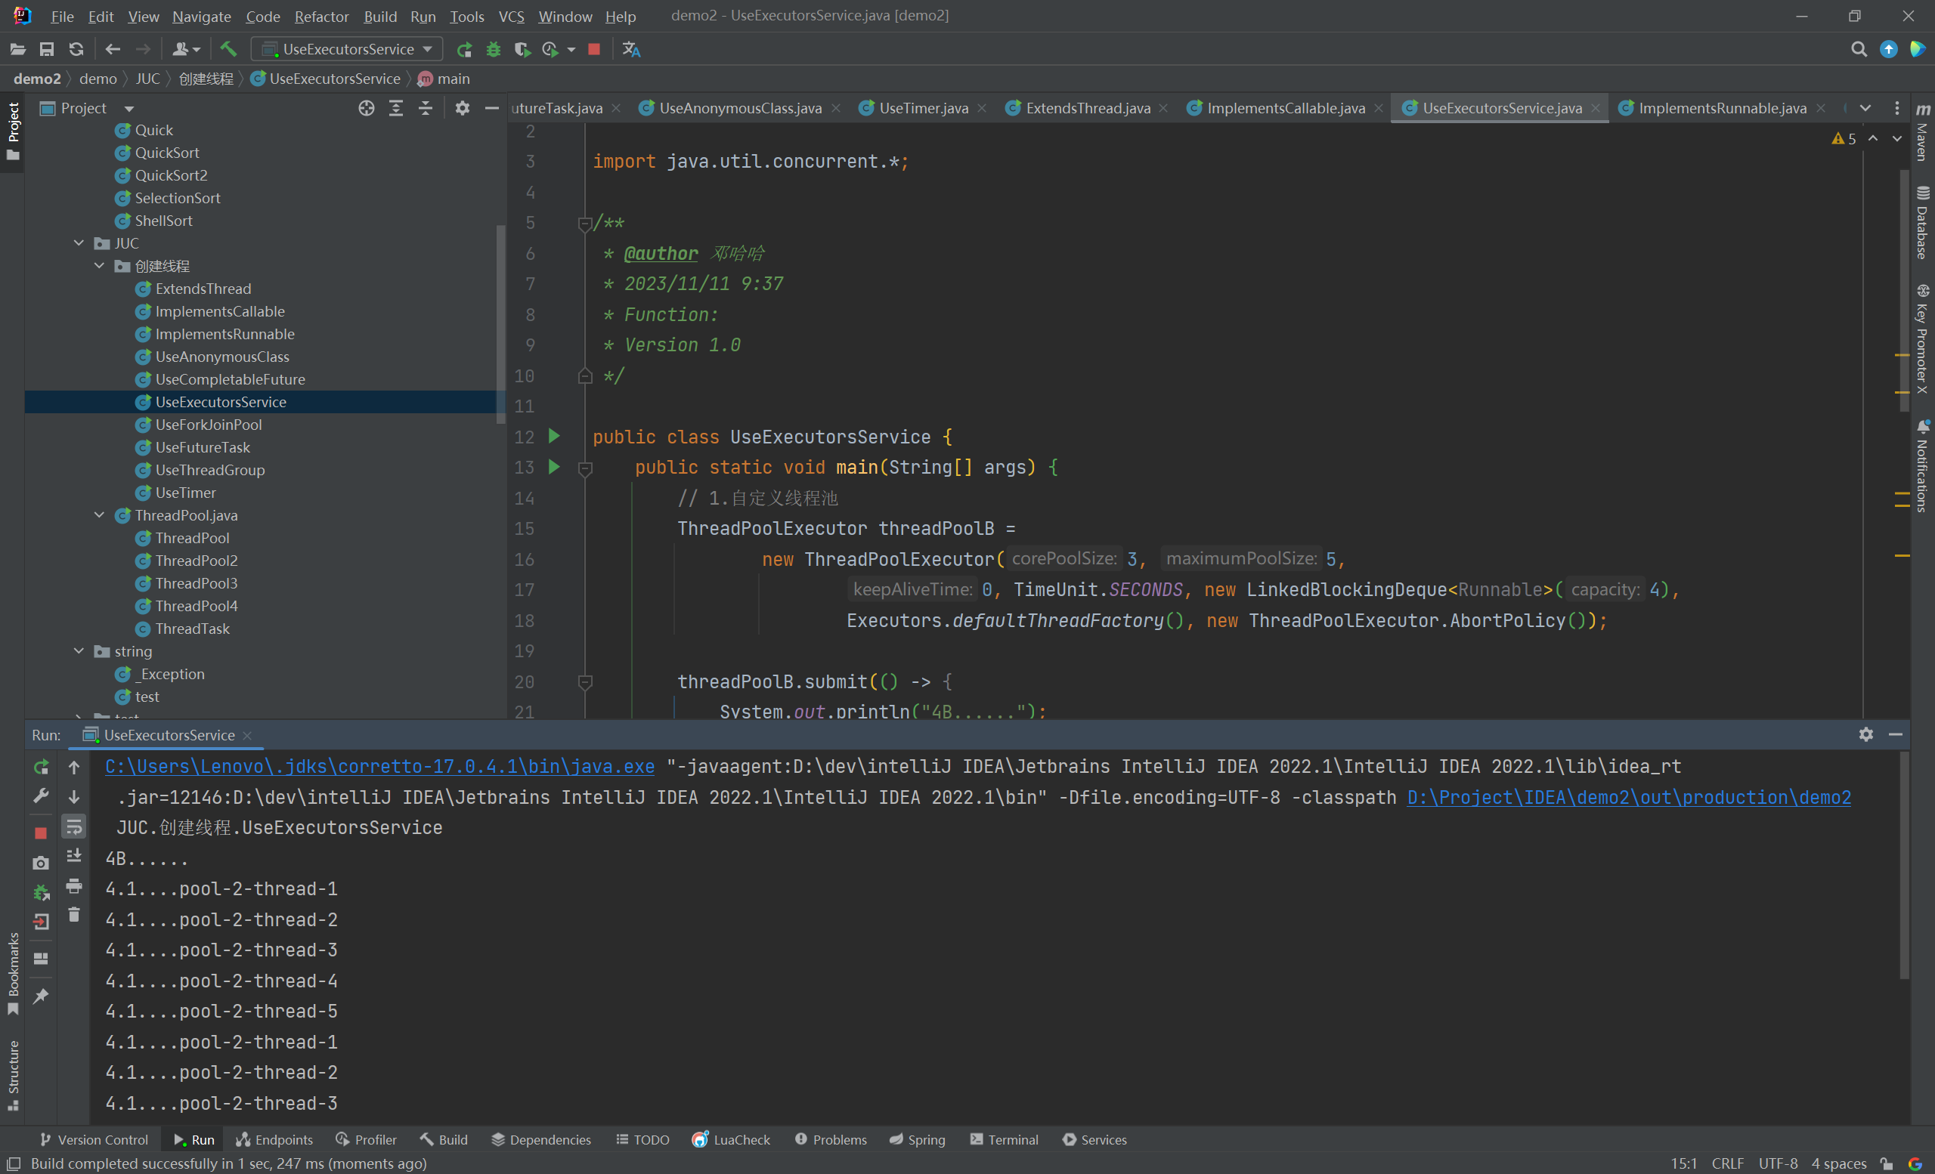Open the Navigate menu
Image resolution: width=1935 pixels, height=1174 pixels.
coord(202,17)
